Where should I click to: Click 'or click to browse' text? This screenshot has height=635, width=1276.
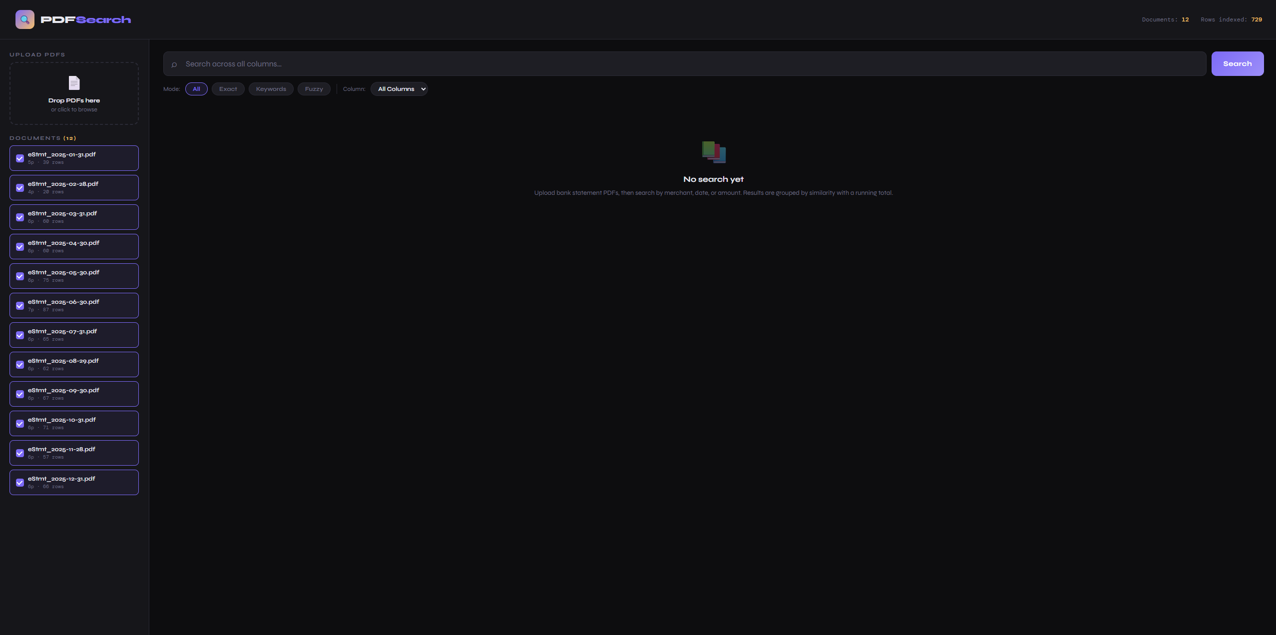click(74, 109)
